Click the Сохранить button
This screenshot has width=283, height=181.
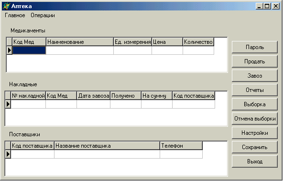coord(255,147)
